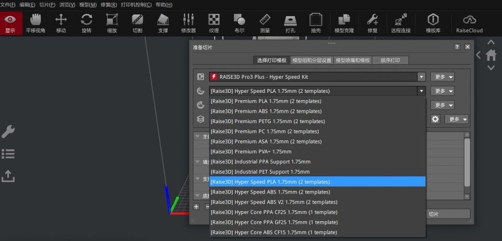Open the 修复 repair tool in toolbar
Viewport: 502px width, 241px height.
click(x=372, y=23)
